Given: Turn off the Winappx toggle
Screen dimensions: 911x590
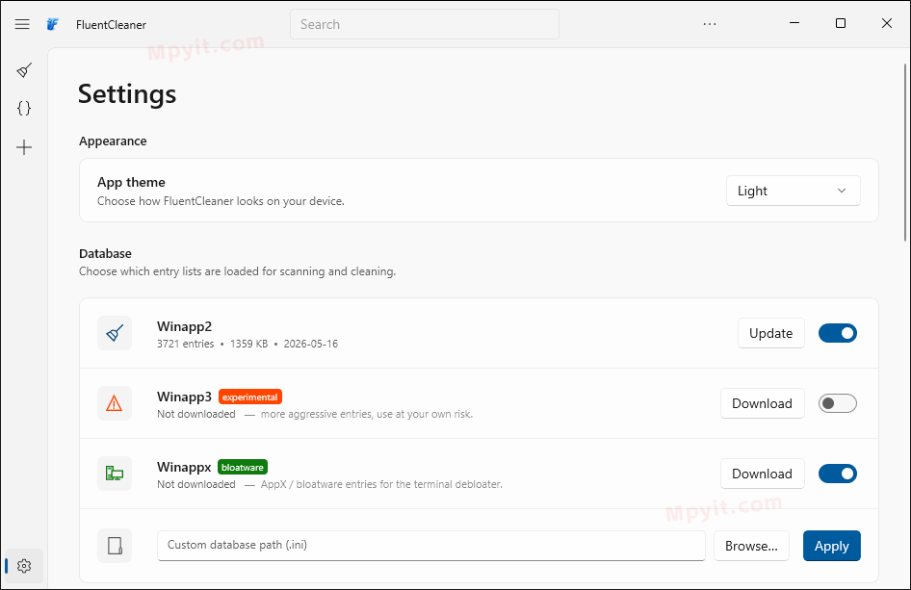Looking at the screenshot, I should point(838,474).
